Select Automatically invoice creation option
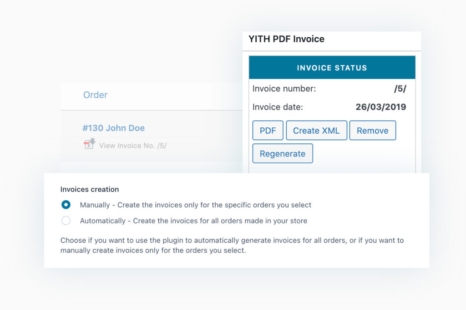466x310 pixels. pyautogui.click(x=66, y=220)
